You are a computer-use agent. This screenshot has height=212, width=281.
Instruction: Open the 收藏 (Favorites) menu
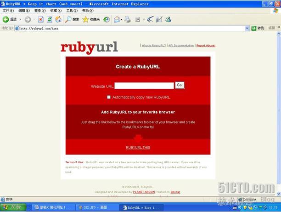tap(56, 11)
